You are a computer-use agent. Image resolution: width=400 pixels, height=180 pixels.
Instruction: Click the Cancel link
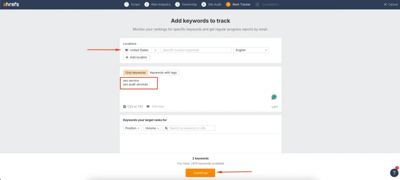(391, 4)
